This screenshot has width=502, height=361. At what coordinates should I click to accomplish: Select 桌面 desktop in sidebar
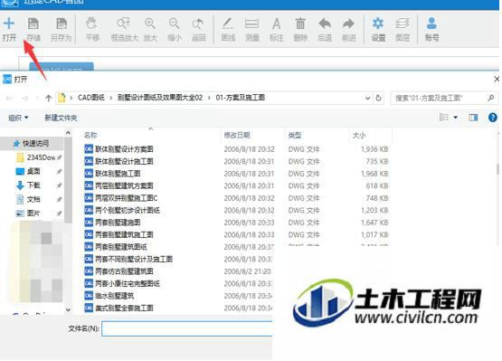[28, 171]
